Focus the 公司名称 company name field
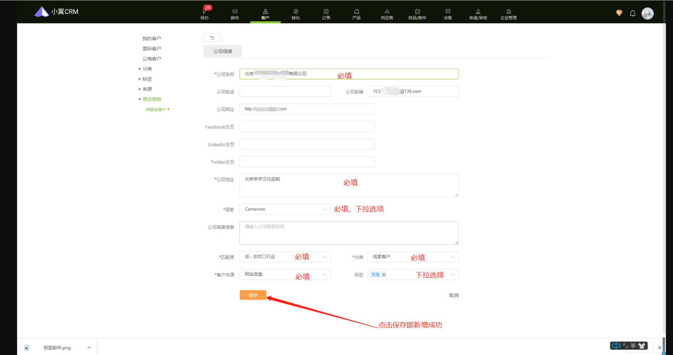 pos(349,74)
